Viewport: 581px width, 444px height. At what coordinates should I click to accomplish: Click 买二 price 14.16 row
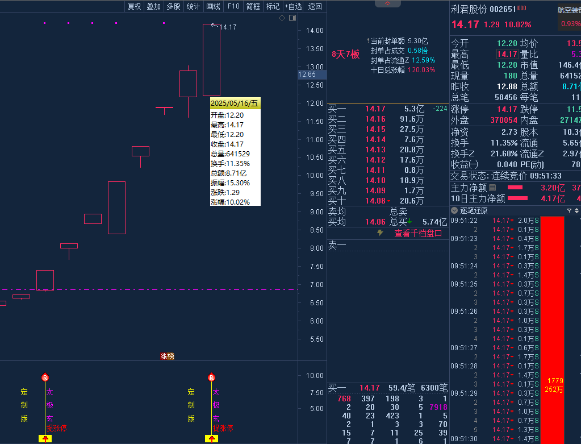[x=388, y=119]
